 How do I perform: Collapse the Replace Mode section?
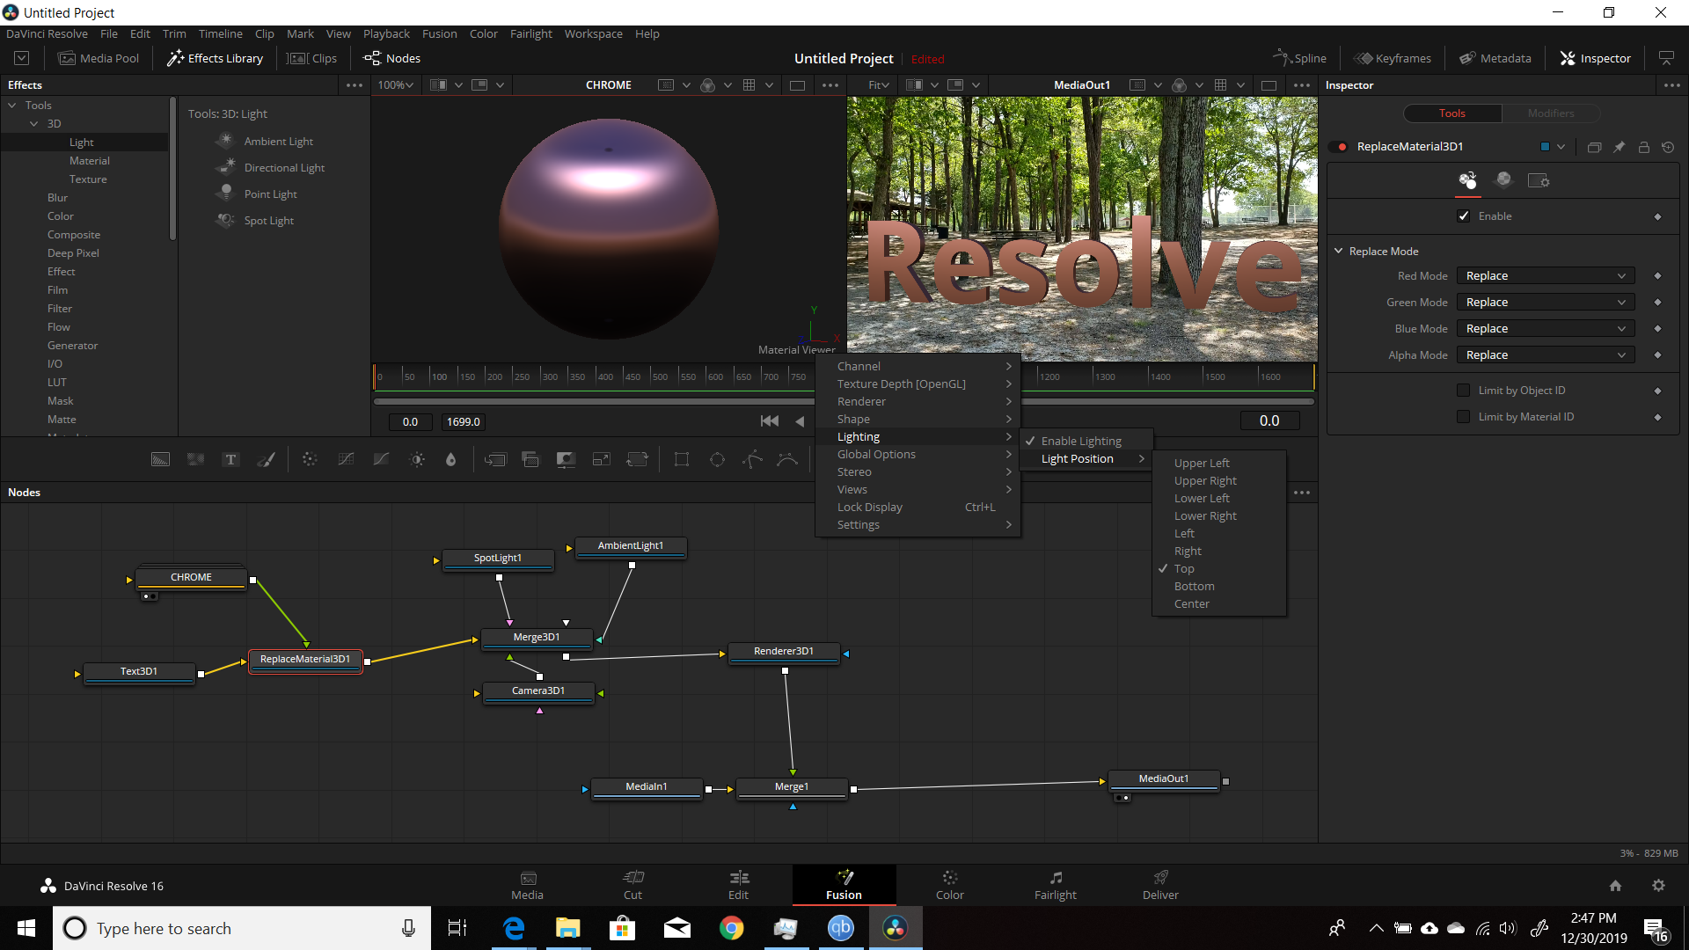[x=1338, y=252]
